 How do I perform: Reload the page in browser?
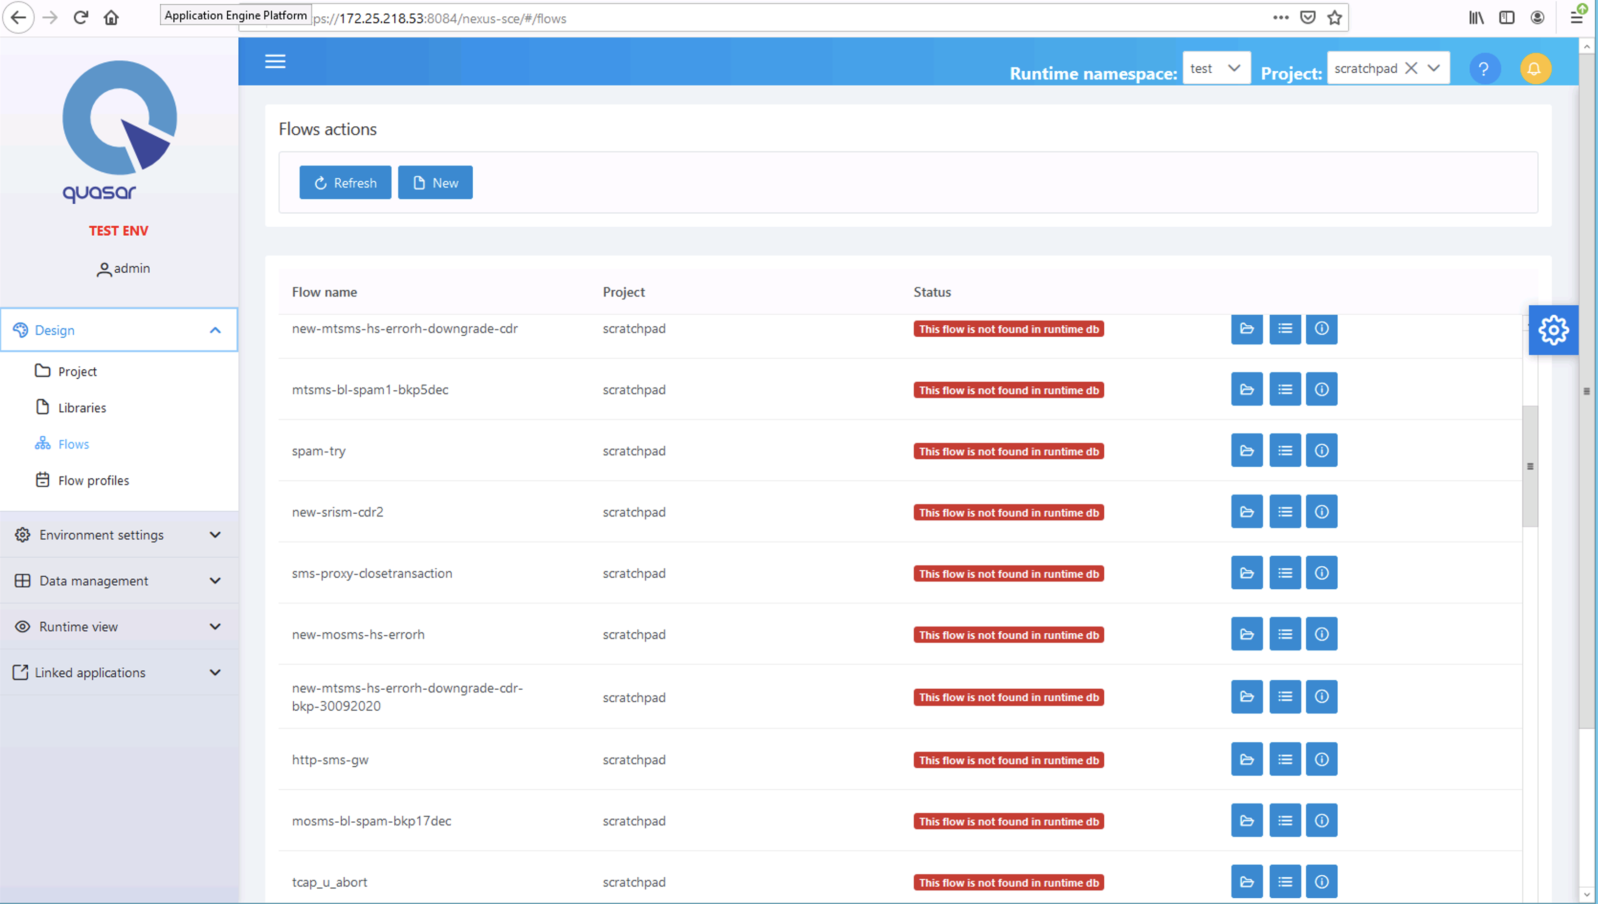point(80,17)
